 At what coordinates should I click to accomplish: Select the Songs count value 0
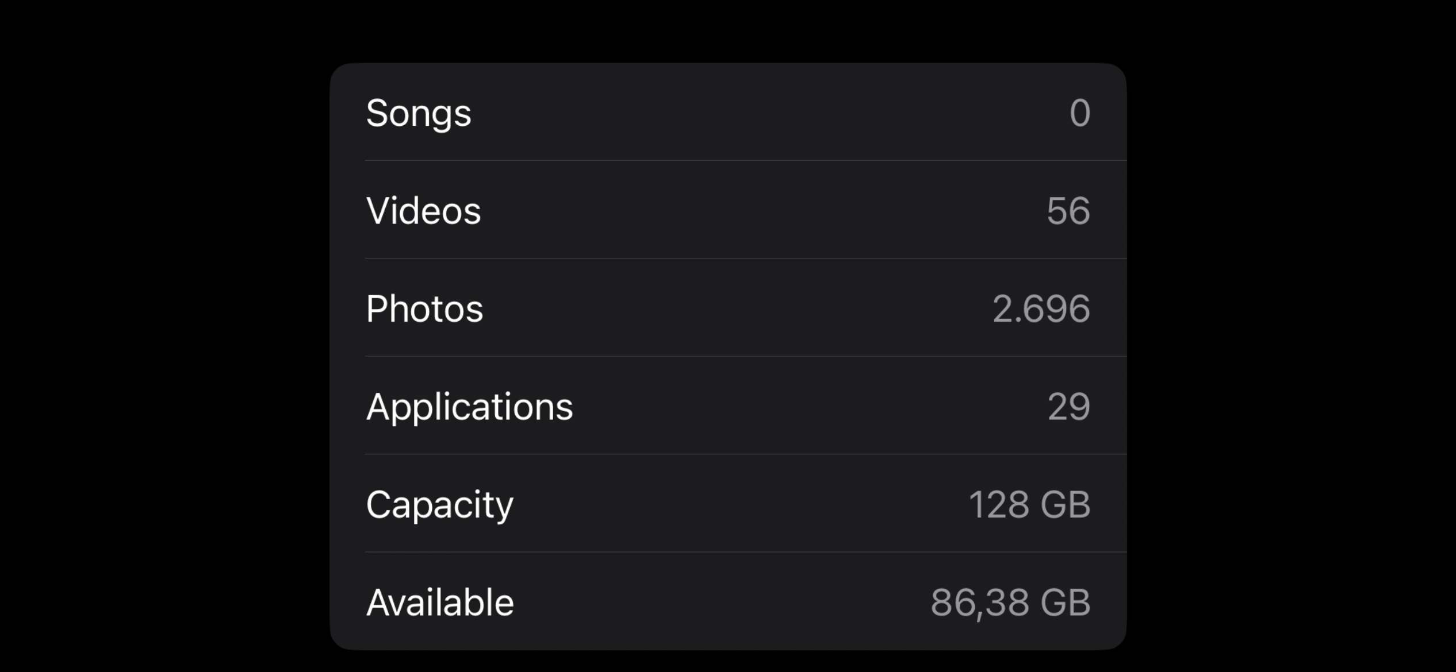pos(1080,113)
